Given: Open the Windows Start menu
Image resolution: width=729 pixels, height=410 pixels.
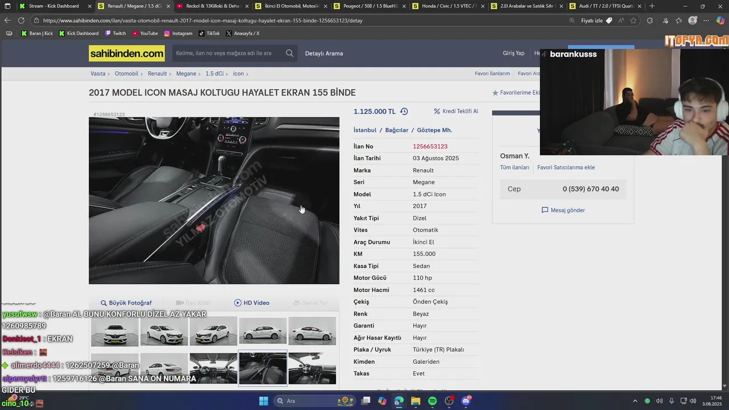Looking at the screenshot, I should point(264,401).
